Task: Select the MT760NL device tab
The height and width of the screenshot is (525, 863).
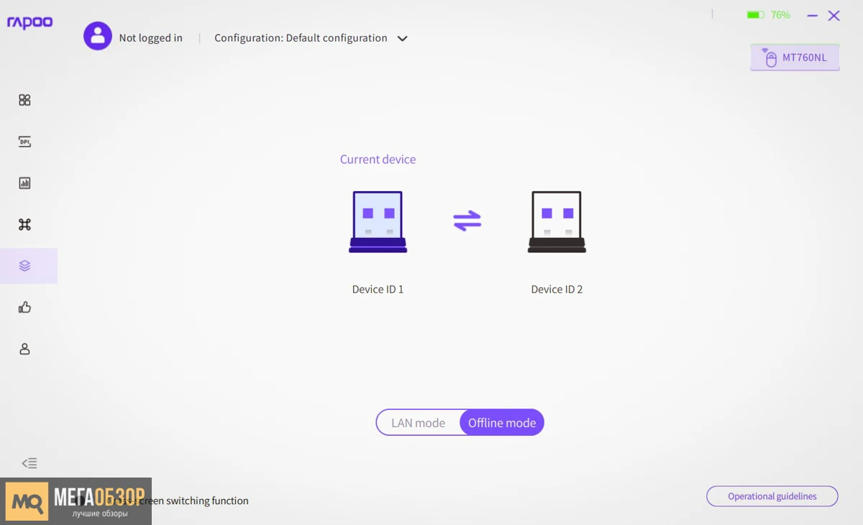Action: (795, 58)
